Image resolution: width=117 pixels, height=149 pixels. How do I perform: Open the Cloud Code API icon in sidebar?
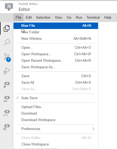coord(7,99)
